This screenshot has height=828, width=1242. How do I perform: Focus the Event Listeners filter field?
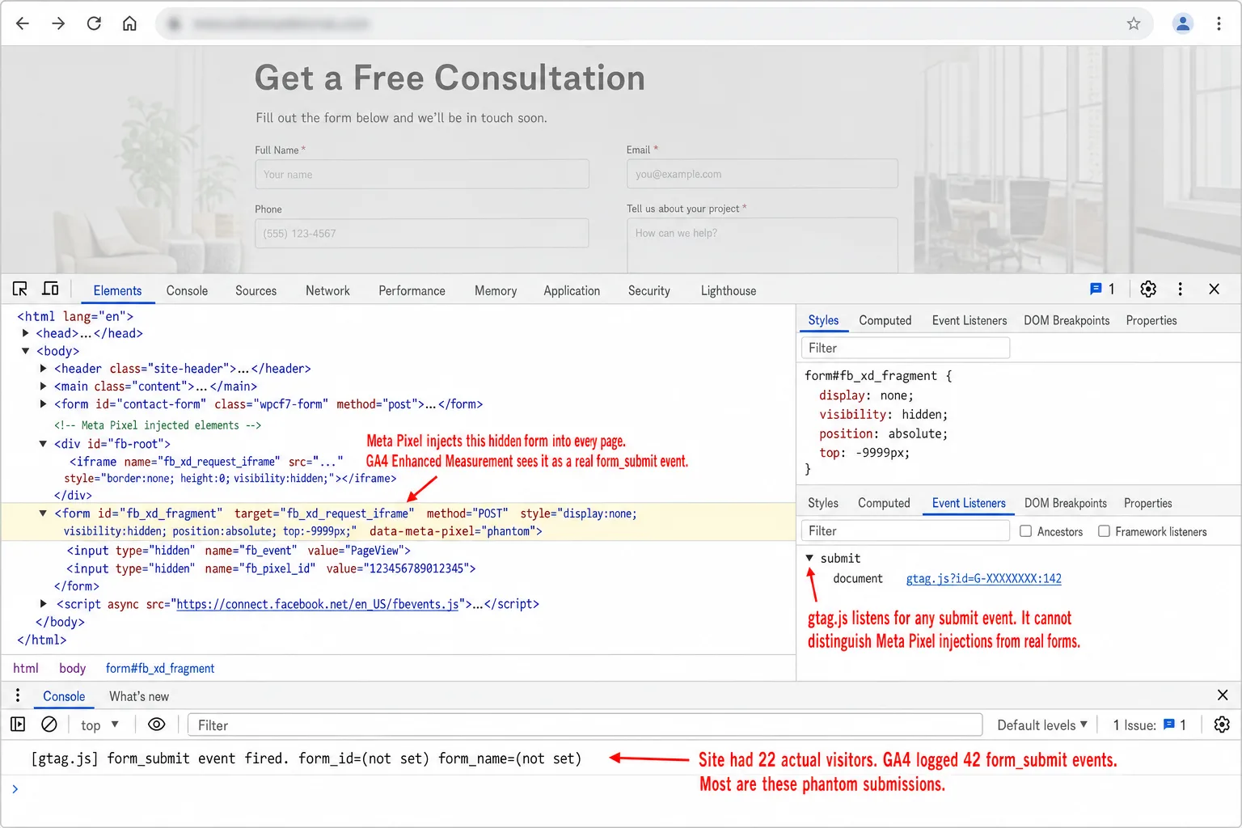coord(906,530)
